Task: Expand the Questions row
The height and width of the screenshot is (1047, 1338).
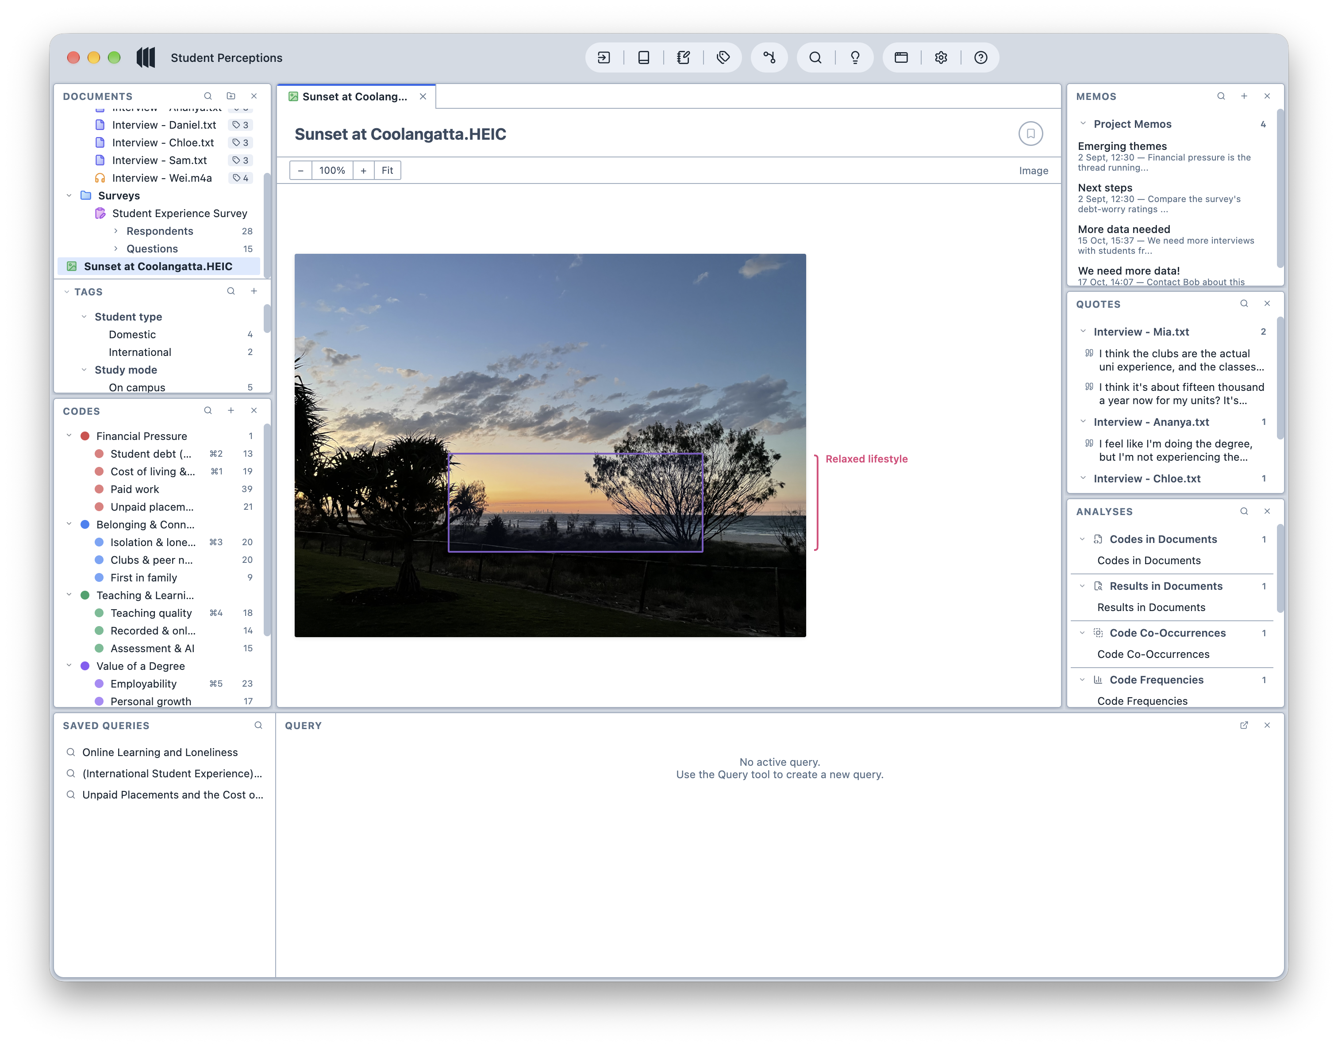Action: coord(115,249)
